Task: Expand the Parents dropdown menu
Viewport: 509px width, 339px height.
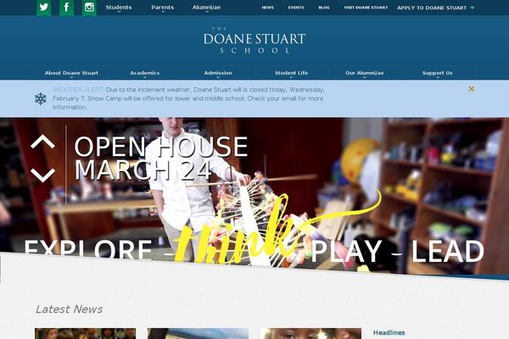Action: point(162,8)
